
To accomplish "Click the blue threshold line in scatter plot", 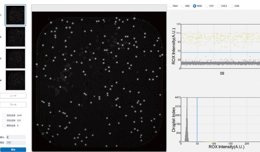I will point(221,52).
